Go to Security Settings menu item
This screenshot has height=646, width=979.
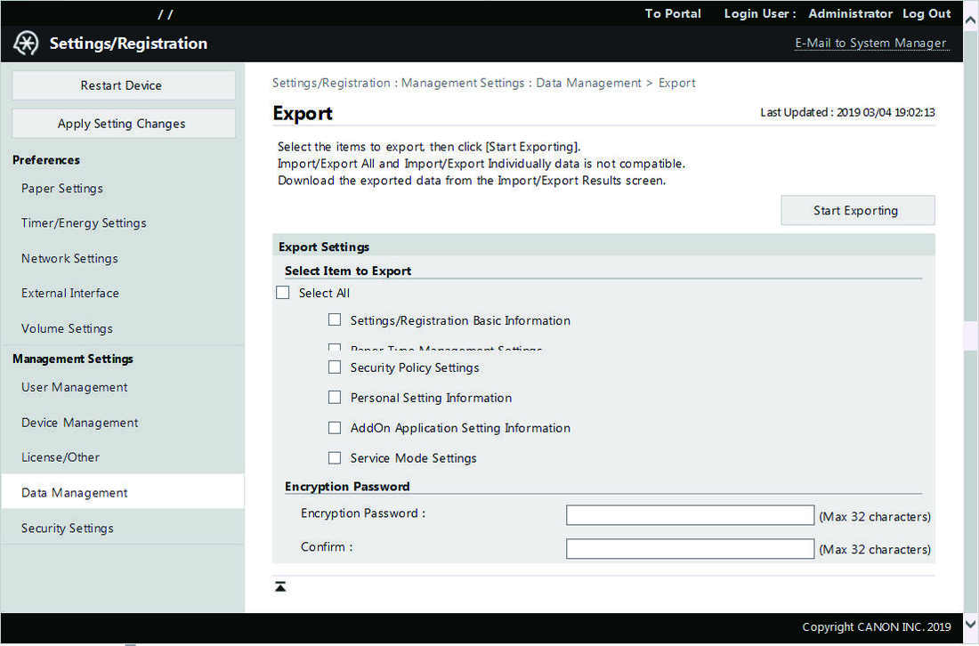68,528
